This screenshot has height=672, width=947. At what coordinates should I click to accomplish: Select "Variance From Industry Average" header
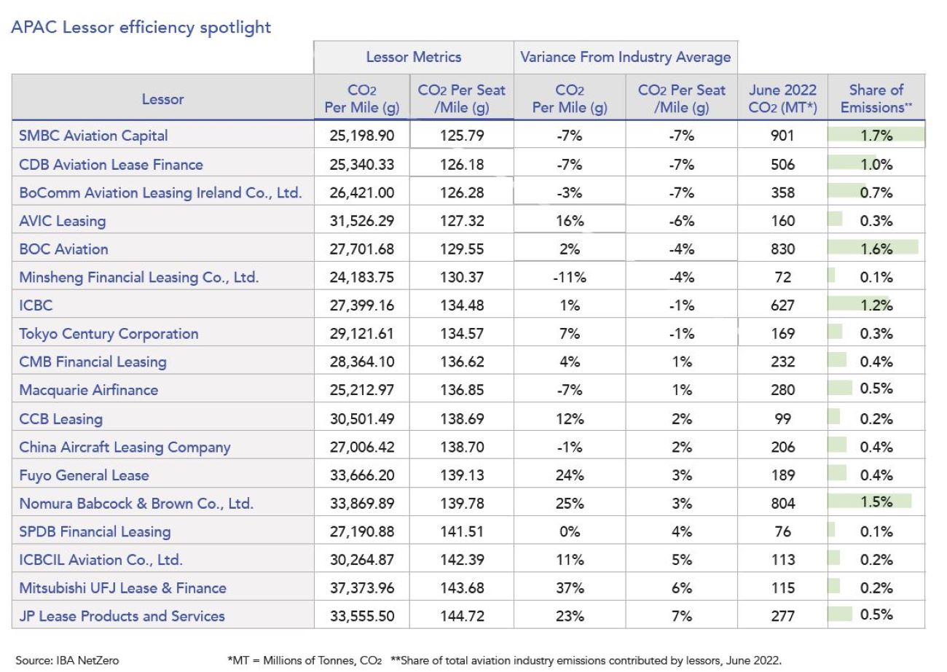pos(625,57)
